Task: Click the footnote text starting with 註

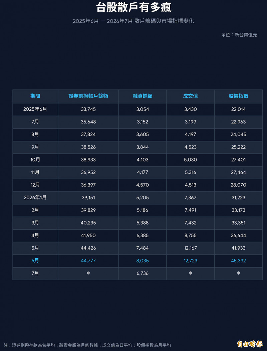Action: pos(87,345)
